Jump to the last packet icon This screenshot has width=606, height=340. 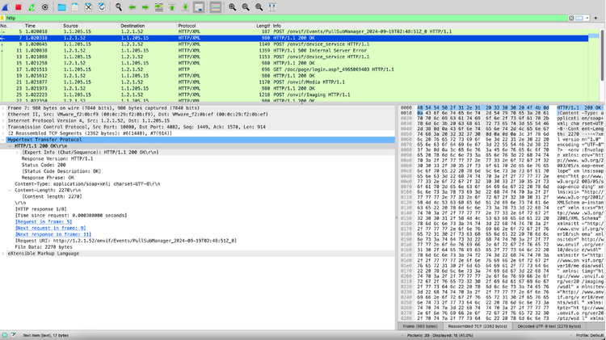tap(186, 6)
